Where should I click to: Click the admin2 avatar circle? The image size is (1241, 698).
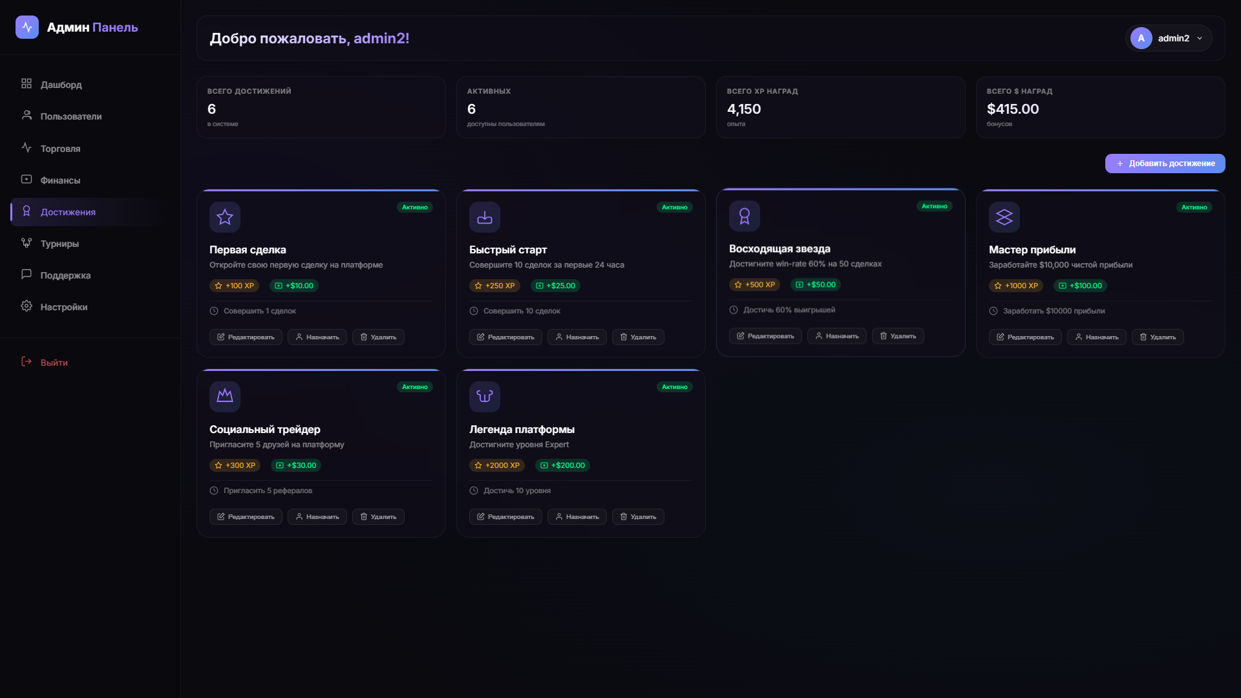(1141, 38)
